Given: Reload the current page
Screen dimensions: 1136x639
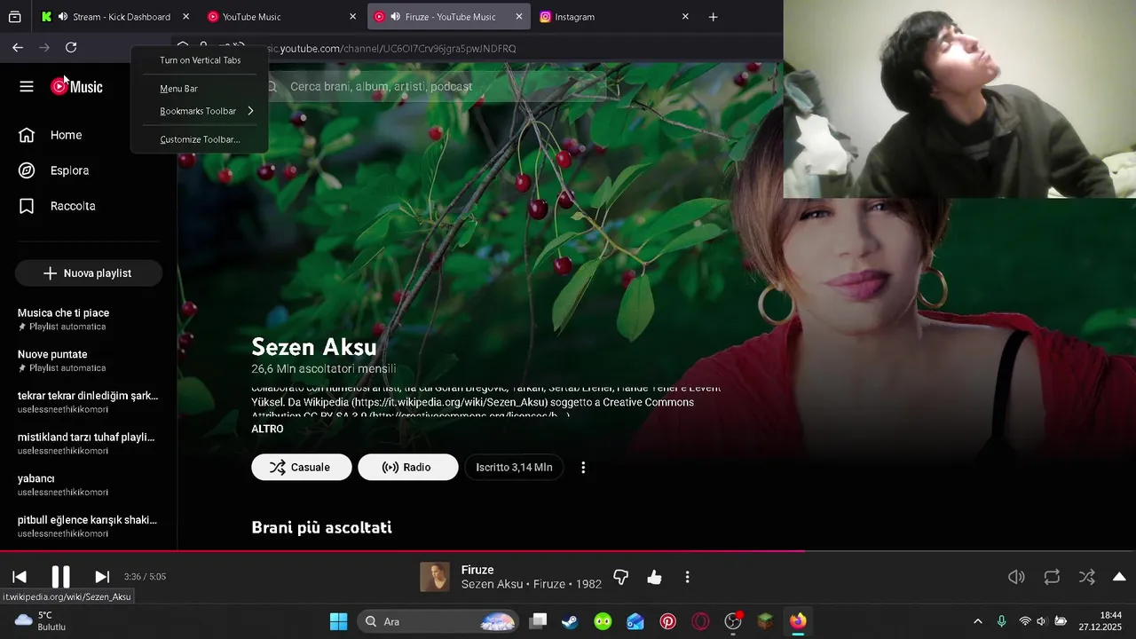Looking at the screenshot, I should tap(71, 48).
